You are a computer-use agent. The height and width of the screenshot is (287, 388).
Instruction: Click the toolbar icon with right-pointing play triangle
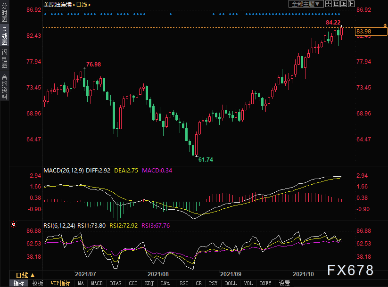point(344,4)
